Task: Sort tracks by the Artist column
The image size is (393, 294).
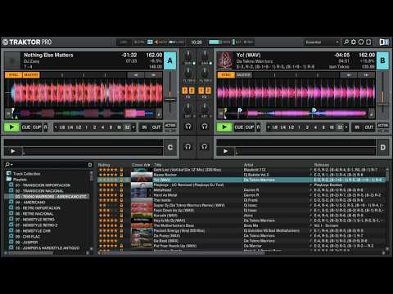Action: 248,165
